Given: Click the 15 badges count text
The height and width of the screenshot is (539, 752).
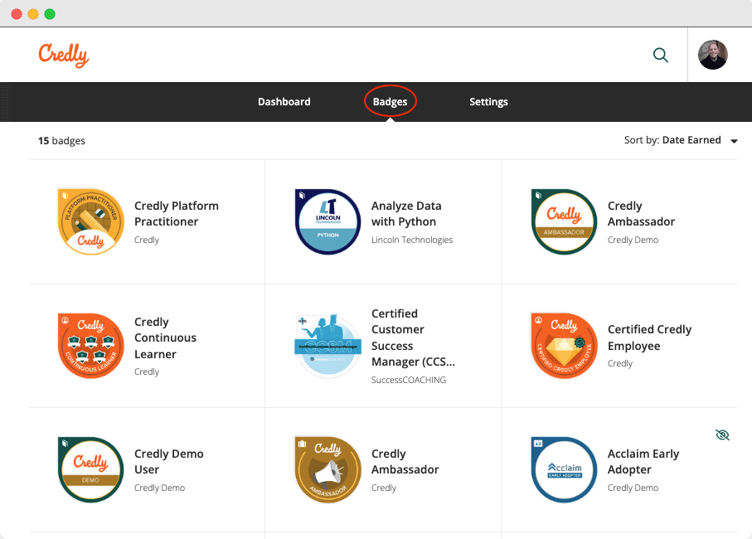Looking at the screenshot, I should pyautogui.click(x=62, y=140).
